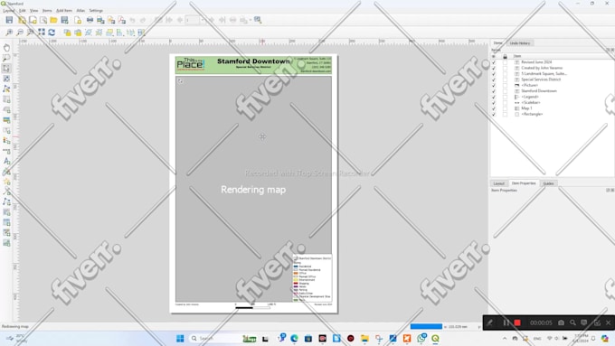Click the atlas page number field
Screen dimensions: 615x346
point(192,20)
